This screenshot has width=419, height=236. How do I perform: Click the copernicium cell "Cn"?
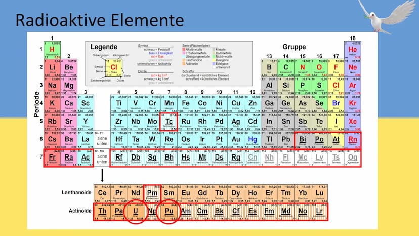point(252,158)
